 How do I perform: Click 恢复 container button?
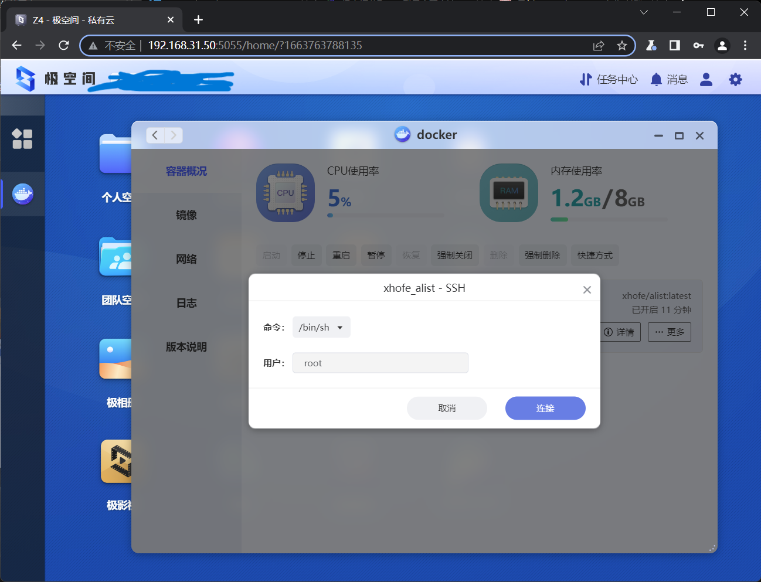(411, 255)
